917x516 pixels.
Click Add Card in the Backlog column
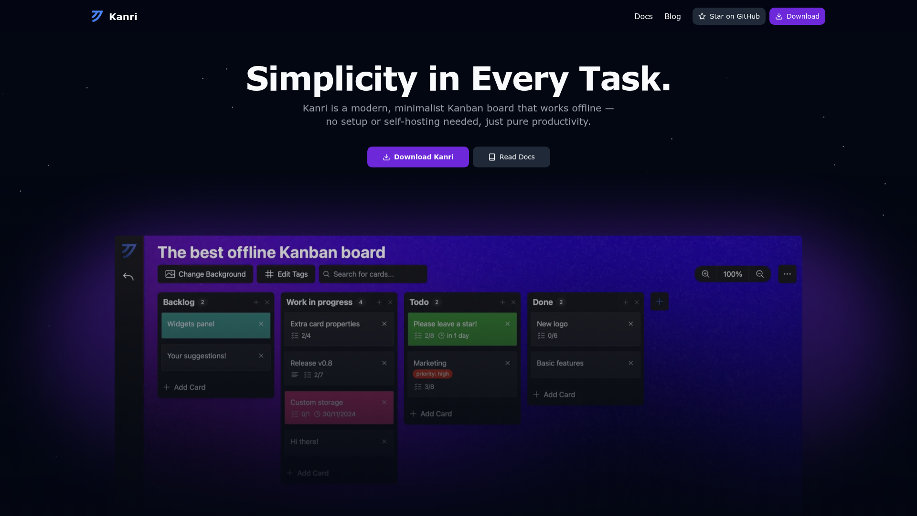[185, 387]
